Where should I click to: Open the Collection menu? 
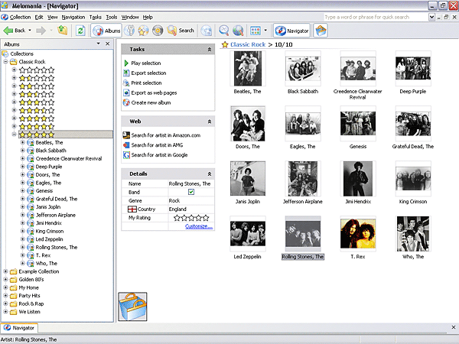pyautogui.click(x=20, y=16)
